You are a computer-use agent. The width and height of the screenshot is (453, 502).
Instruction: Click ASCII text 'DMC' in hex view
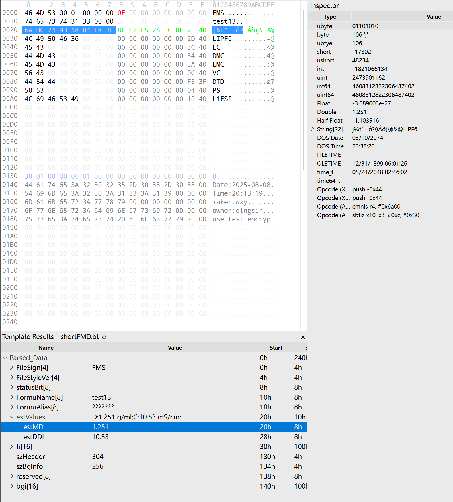218,56
